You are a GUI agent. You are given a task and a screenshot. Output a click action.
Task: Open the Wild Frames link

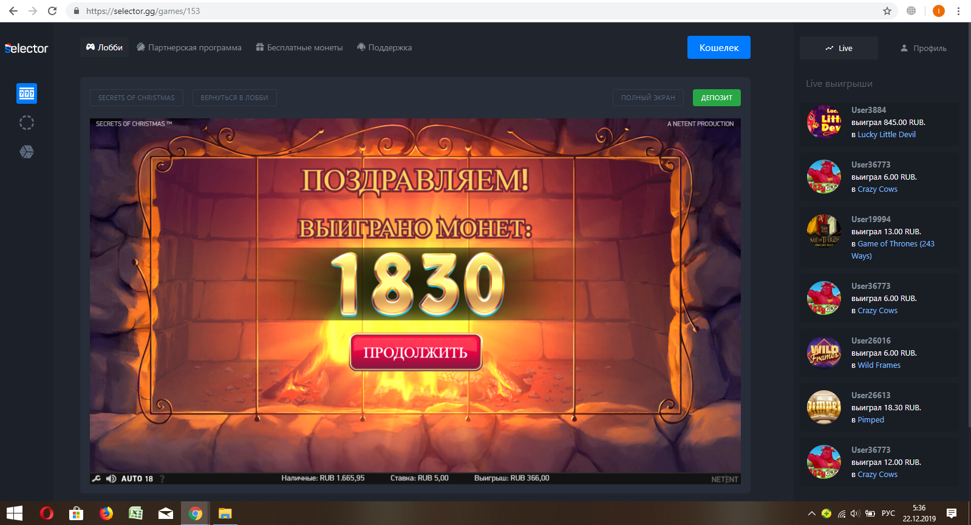[879, 365]
